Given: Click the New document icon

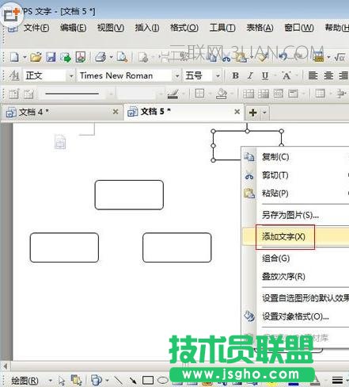Looking at the screenshot, I should coord(15,57).
